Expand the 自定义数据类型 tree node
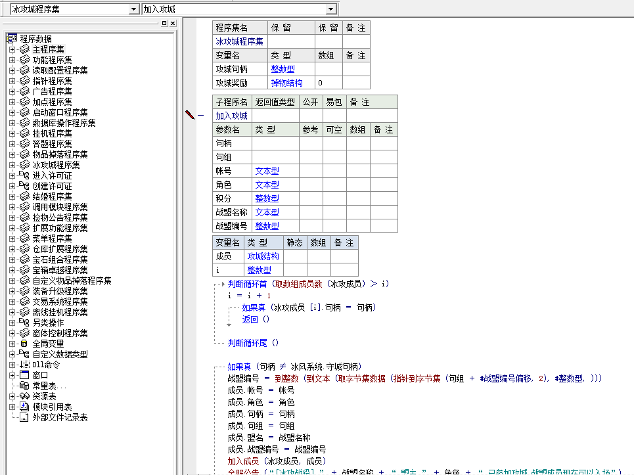Image resolution: width=634 pixels, height=475 pixels. coord(12,354)
